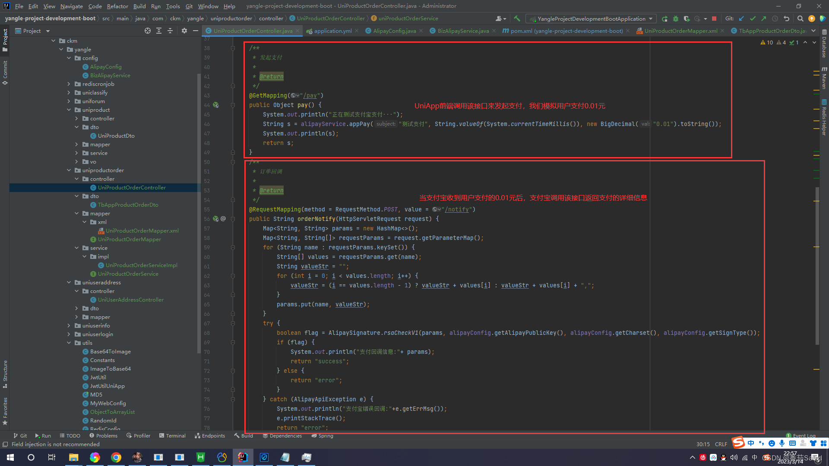This screenshot has width=829, height=466.
Task: Switch to application.yml tab
Action: click(x=332, y=31)
